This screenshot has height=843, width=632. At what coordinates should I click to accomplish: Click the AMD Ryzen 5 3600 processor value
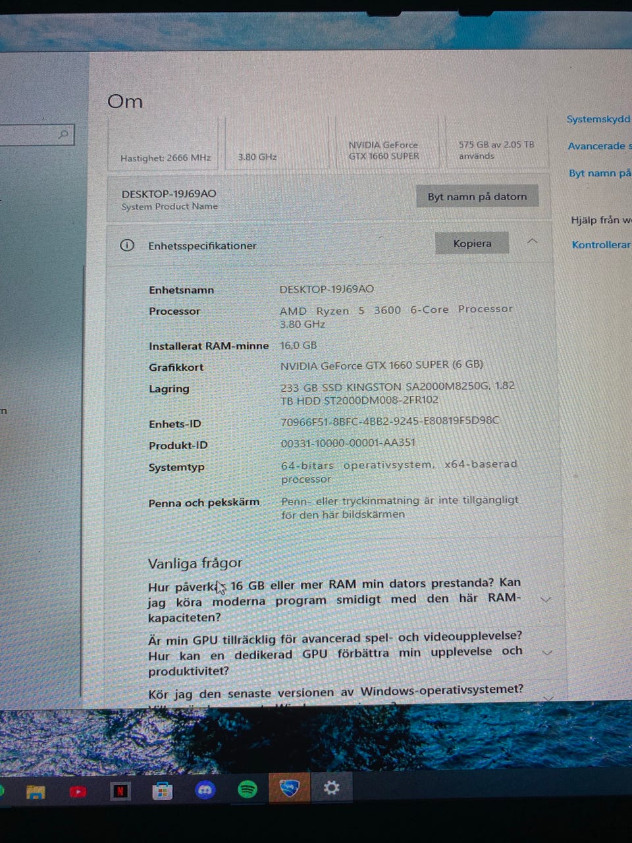click(396, 316)
